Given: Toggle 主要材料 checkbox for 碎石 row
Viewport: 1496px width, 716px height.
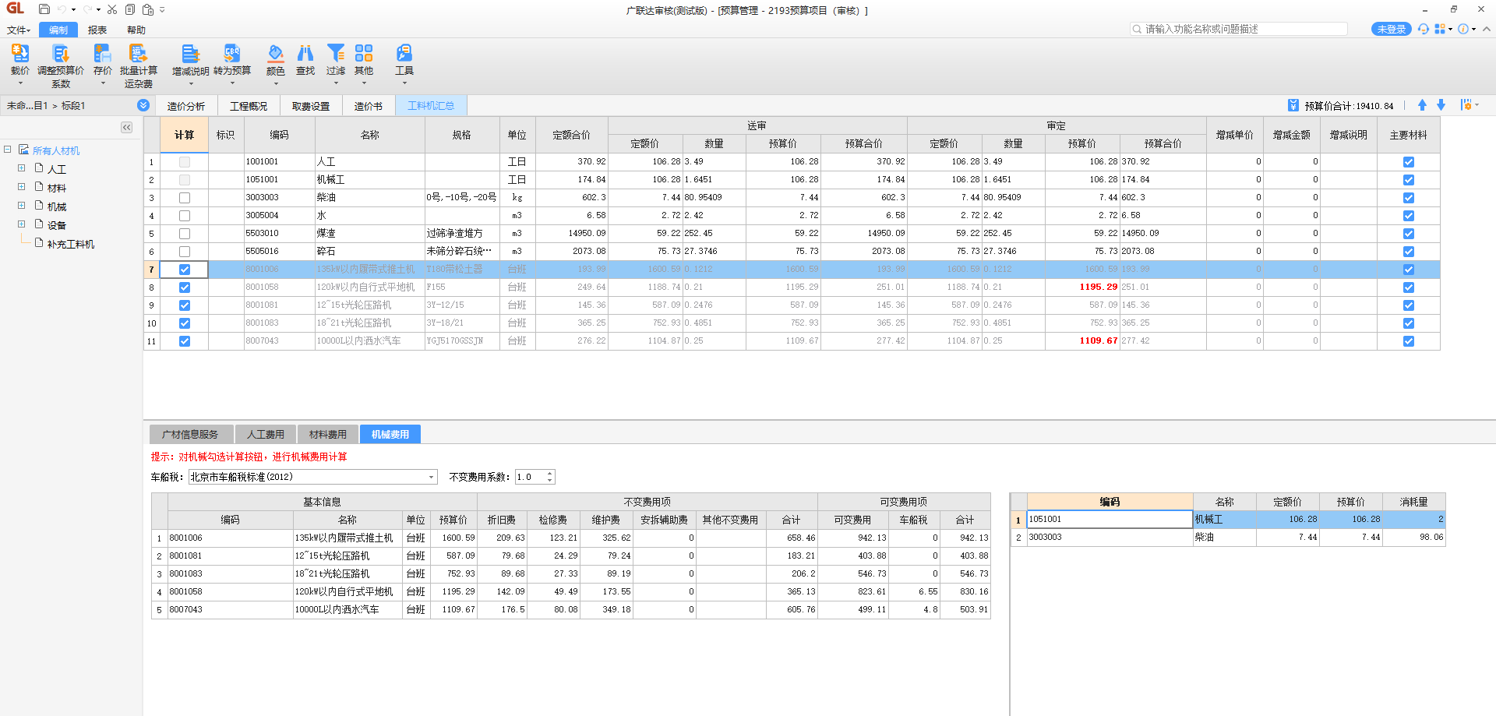Looking at the screenshot, I should 1409,252.
